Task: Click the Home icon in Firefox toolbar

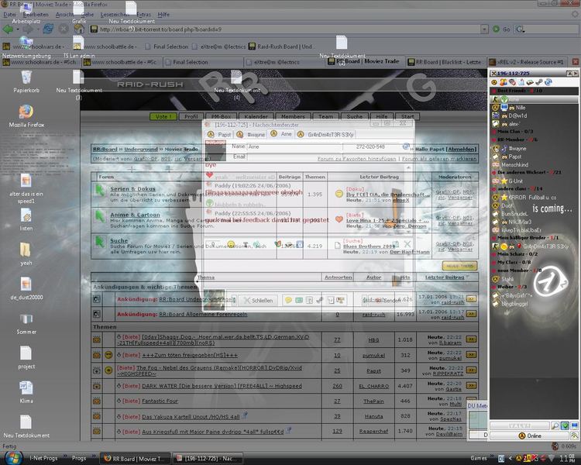Action: click(x=78, y=29)
